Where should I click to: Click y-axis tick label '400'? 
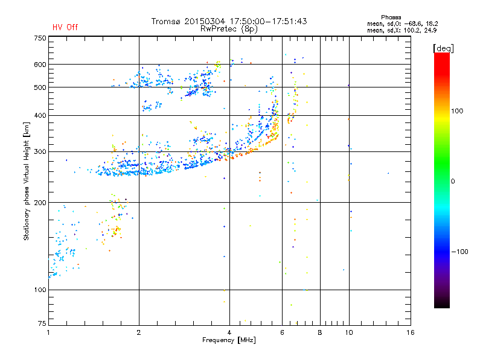point(40,115)
